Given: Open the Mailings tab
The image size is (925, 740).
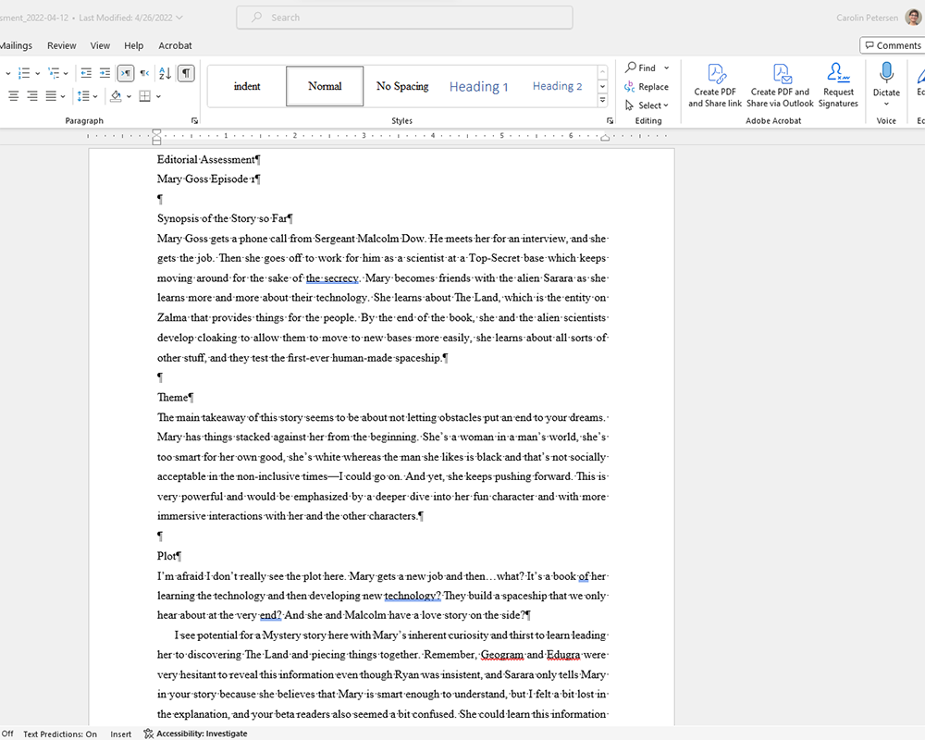Looking at the screenshot, I should (x=16, y=45).
